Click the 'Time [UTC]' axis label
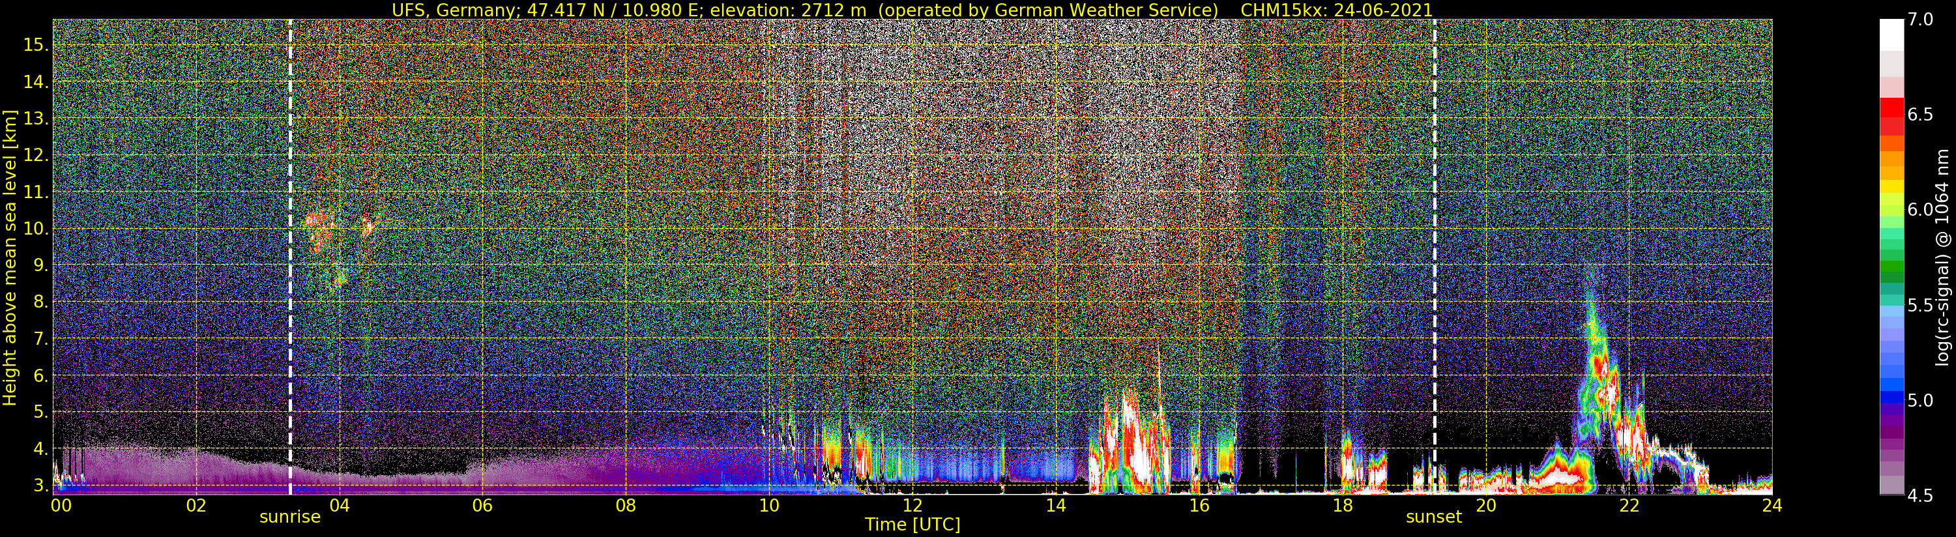Screen dimensions: 1956x537 [912, 525]
